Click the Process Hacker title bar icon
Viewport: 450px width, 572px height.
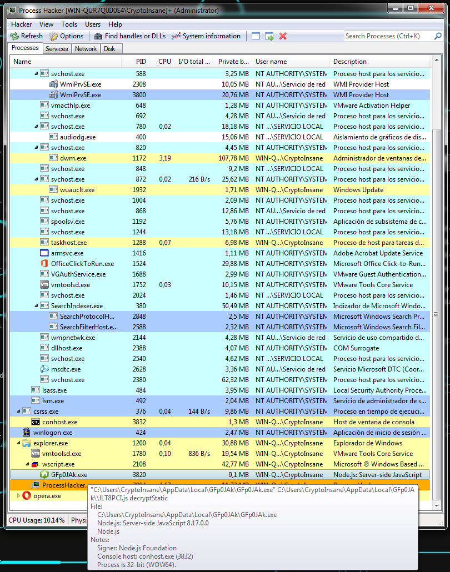(12, 10)
